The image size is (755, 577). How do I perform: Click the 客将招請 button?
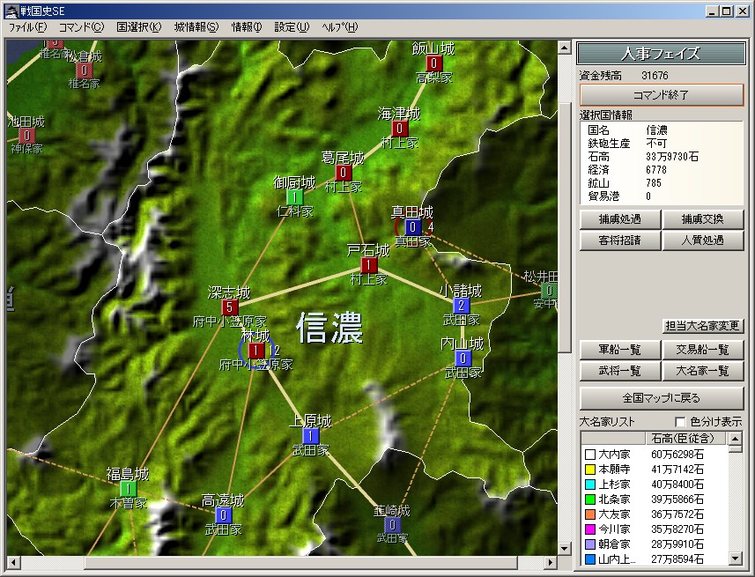click(x=619, y=240)
